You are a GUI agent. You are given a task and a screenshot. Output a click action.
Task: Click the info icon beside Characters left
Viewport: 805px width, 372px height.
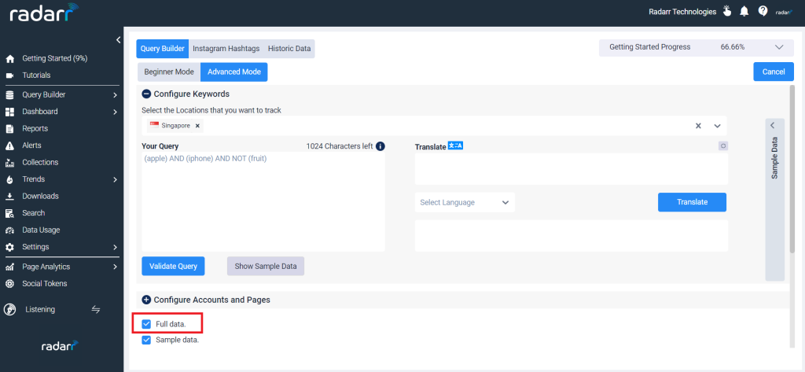tap(380, 146)
